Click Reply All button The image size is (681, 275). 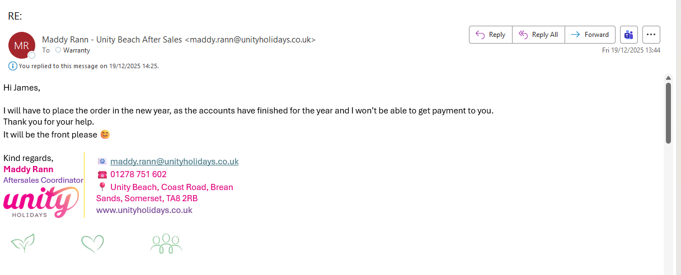pyautogui.click(x=538, y=35)
